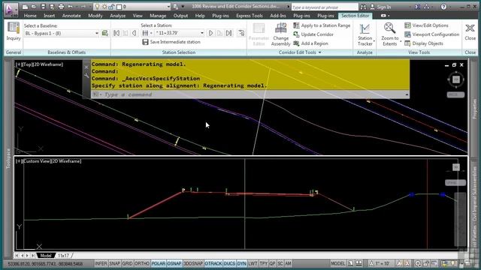Open the station value dropdown
Screen dimensions: 481x270
pyautogui.click(x=202, y=33)
